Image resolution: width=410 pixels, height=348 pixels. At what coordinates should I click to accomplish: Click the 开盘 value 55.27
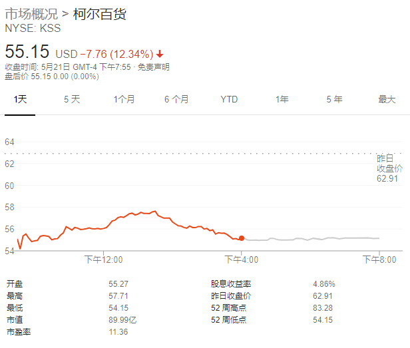point(118,284)
